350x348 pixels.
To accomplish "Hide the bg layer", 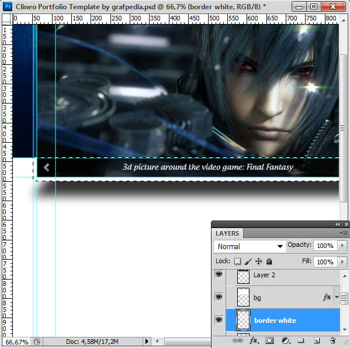I will click(x=219, y=297).
